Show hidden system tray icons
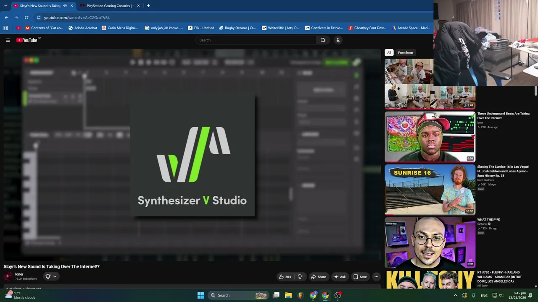This screenshot has height=302, width=538. click(x=455, y=295)
